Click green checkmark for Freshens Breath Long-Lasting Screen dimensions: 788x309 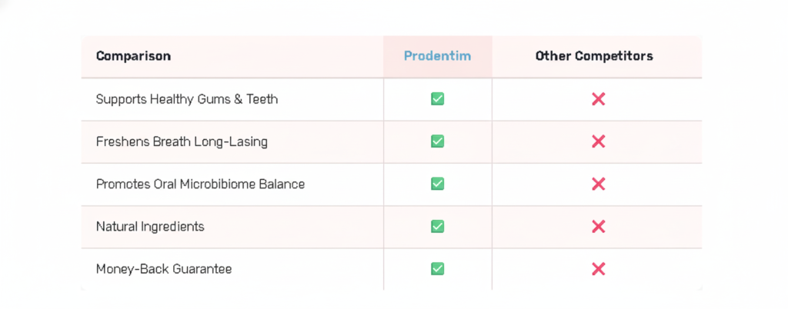437,141
